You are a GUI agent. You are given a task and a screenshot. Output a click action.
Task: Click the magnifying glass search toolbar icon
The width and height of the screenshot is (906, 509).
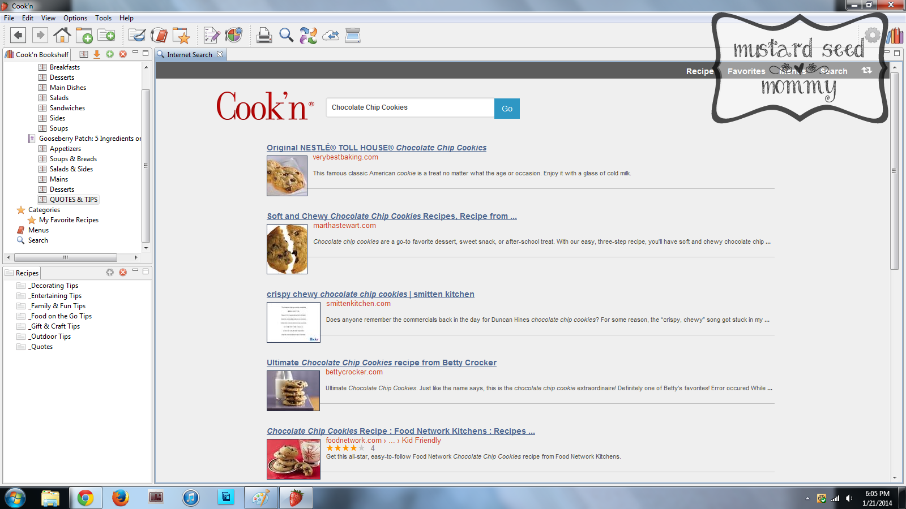click(x=287, y=35)
